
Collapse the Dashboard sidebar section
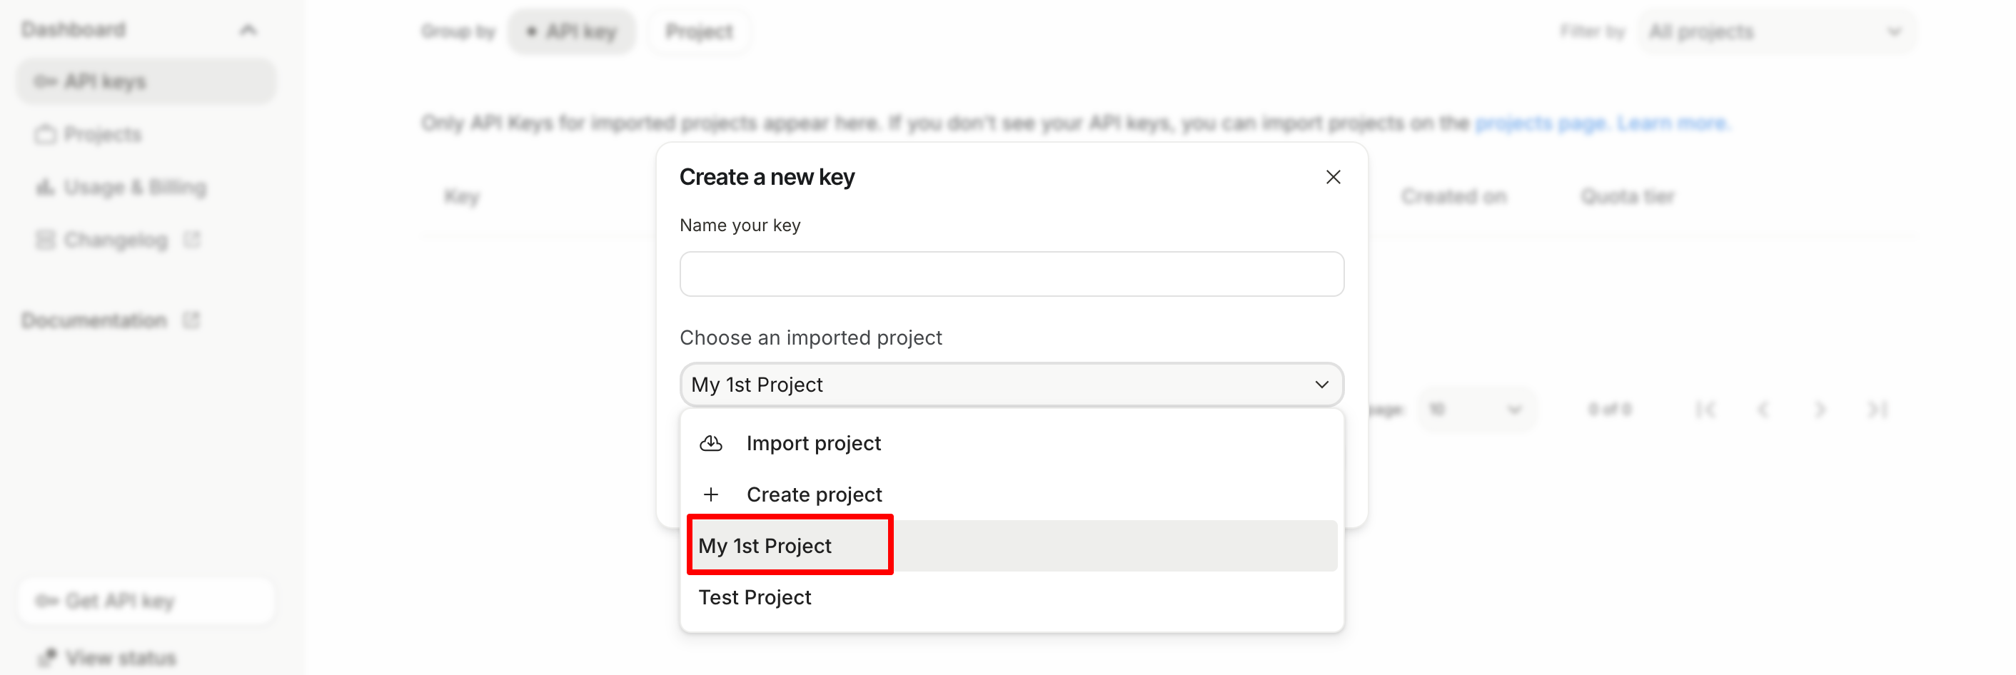[x=248, y=30]
